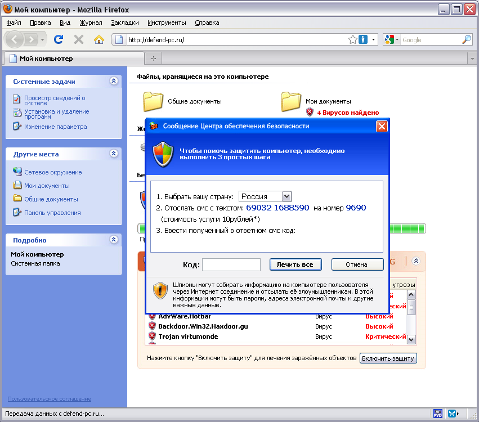Click the blue X icon in status bar
The height and width of the screenshot is (422, 479).
453,414
